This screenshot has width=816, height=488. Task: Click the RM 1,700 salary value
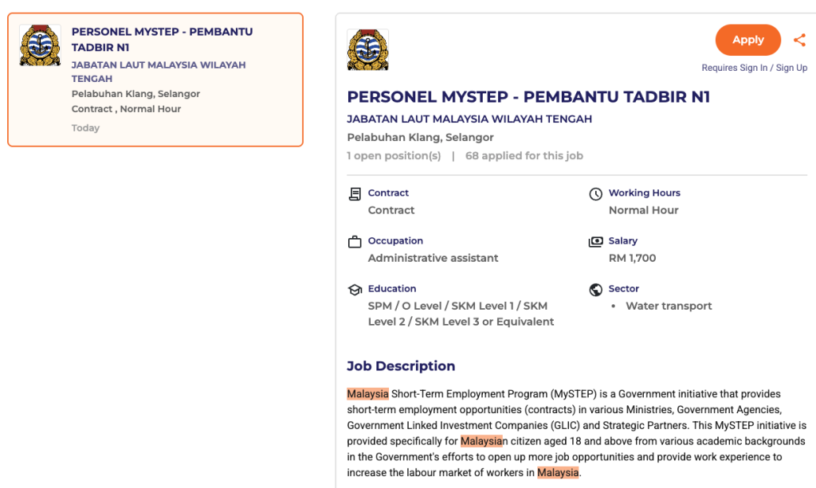[632, 258]
